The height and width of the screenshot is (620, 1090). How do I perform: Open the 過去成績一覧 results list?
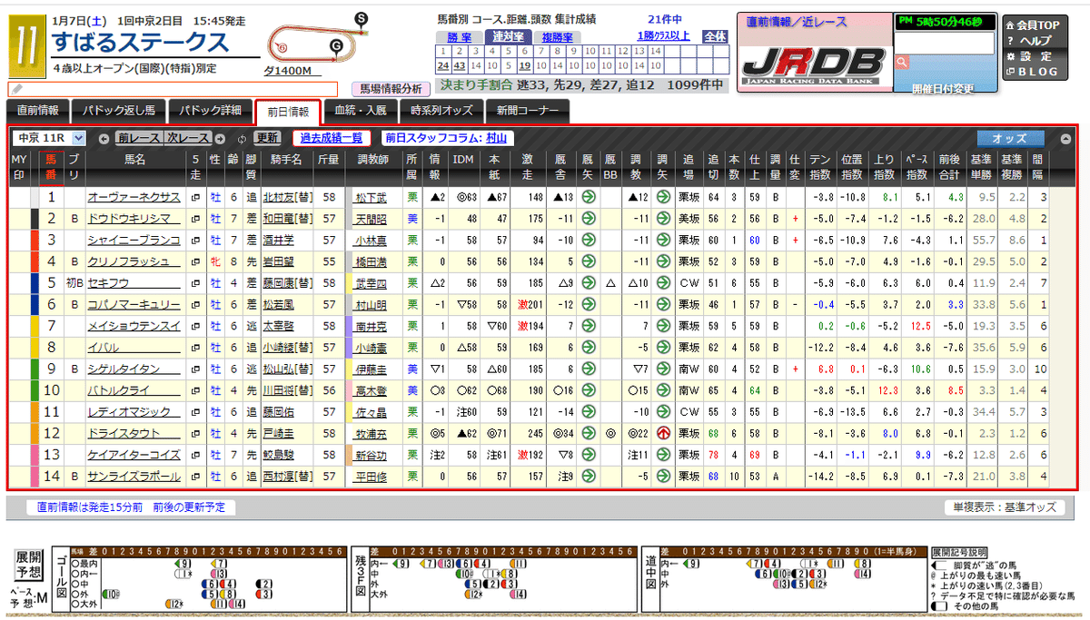coord(330,139)
